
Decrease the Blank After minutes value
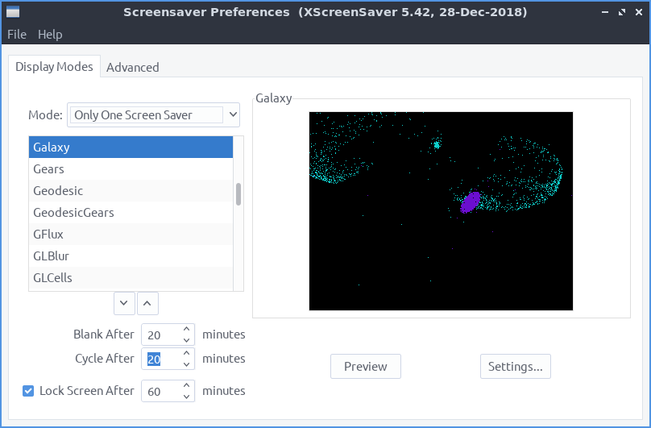187,339
